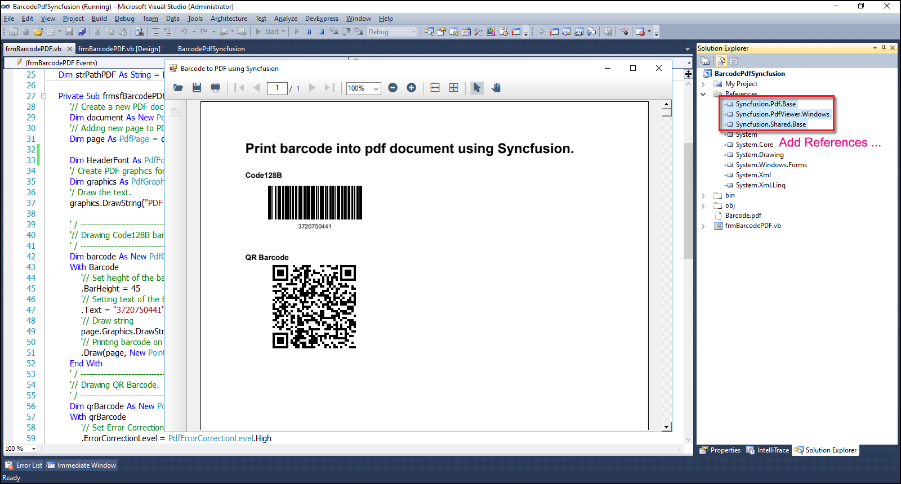Image resolution: width=901 pixels, height=484 pixels.
Task: Close the frmBarcodePDF.vb tab
Action: [x=70, y=49]
